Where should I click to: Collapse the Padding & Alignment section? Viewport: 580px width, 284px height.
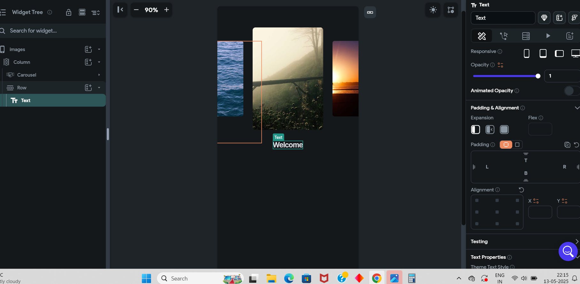577,108
